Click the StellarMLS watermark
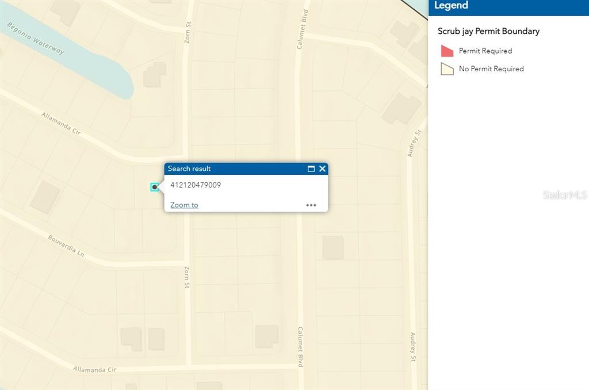This screenshot has height=390, width=589. (x=564, y=195)
